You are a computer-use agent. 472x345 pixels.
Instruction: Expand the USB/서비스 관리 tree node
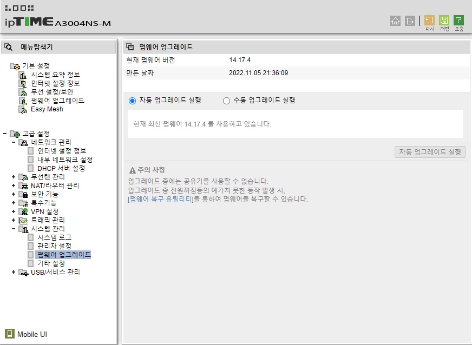(13, 272)
